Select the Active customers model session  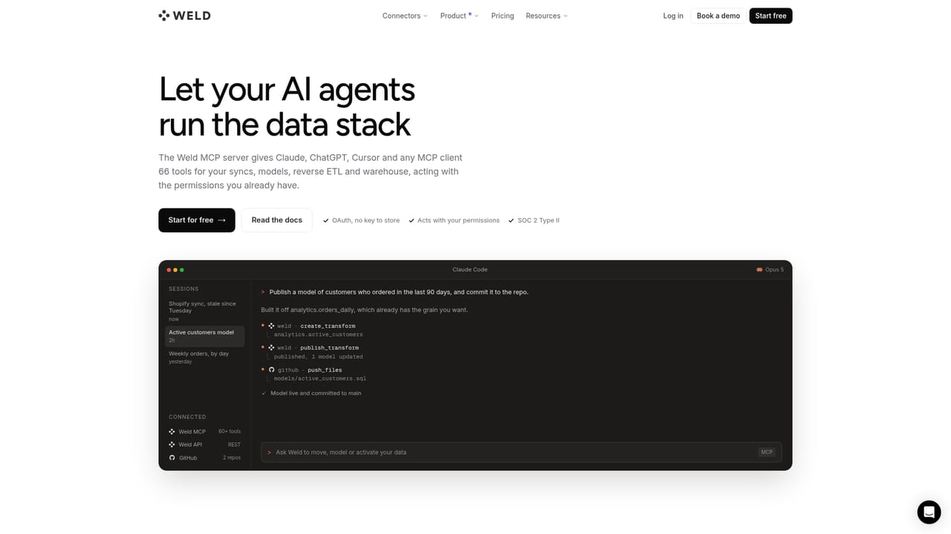[x=204, y=336]
